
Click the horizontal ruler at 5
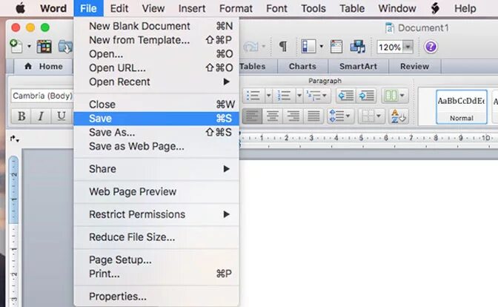(361, 138)
